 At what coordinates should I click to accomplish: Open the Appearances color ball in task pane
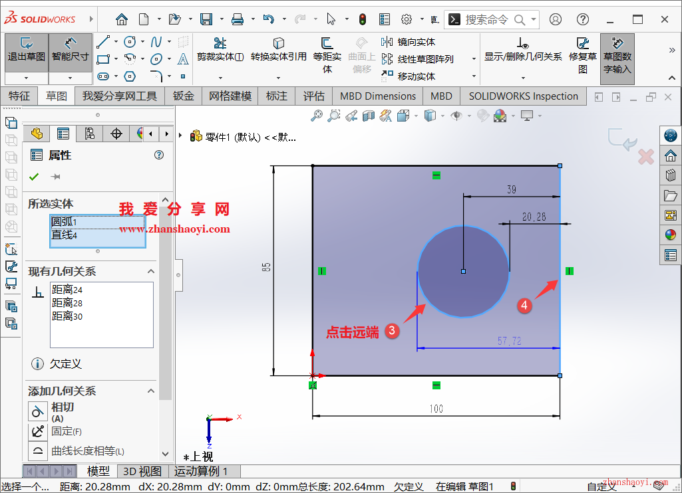[670, 235]
